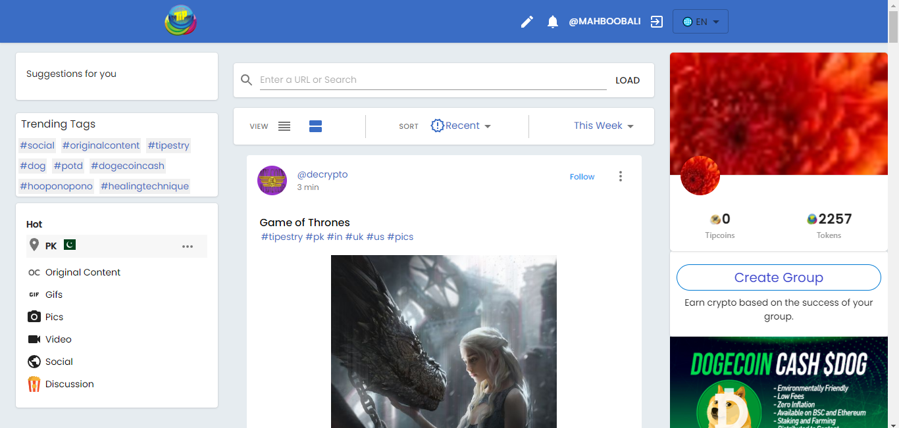This screenshot has width=899, height=428.
Task: Click the Create Group button
Action: point(779,277)
